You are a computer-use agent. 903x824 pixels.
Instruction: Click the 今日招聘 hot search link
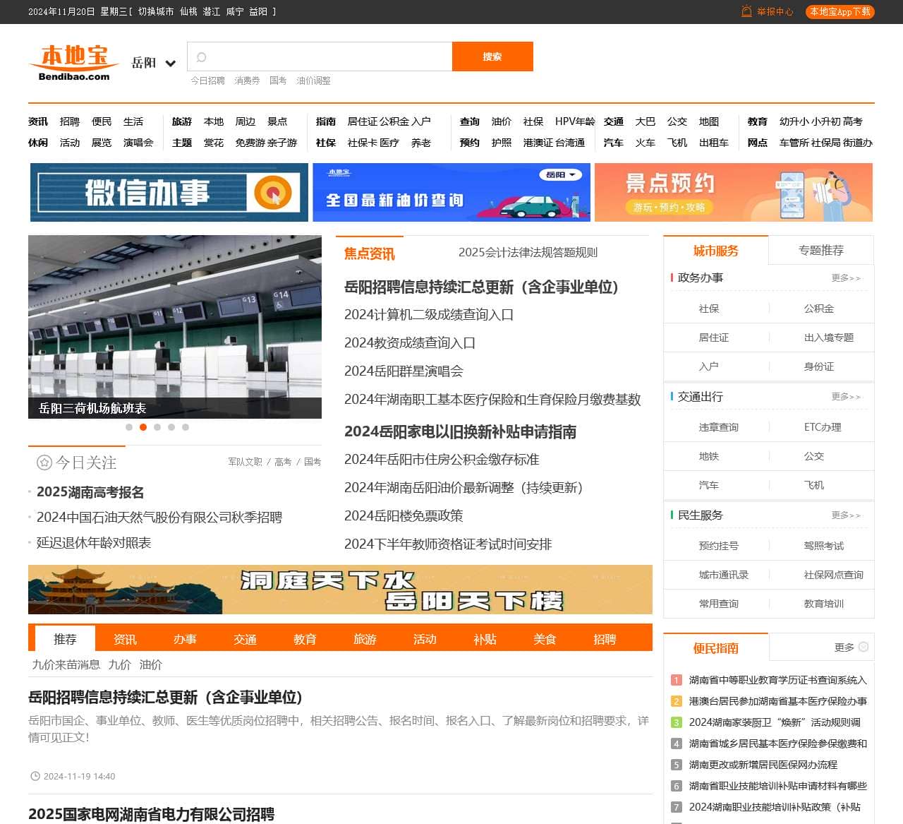(207, 80)
